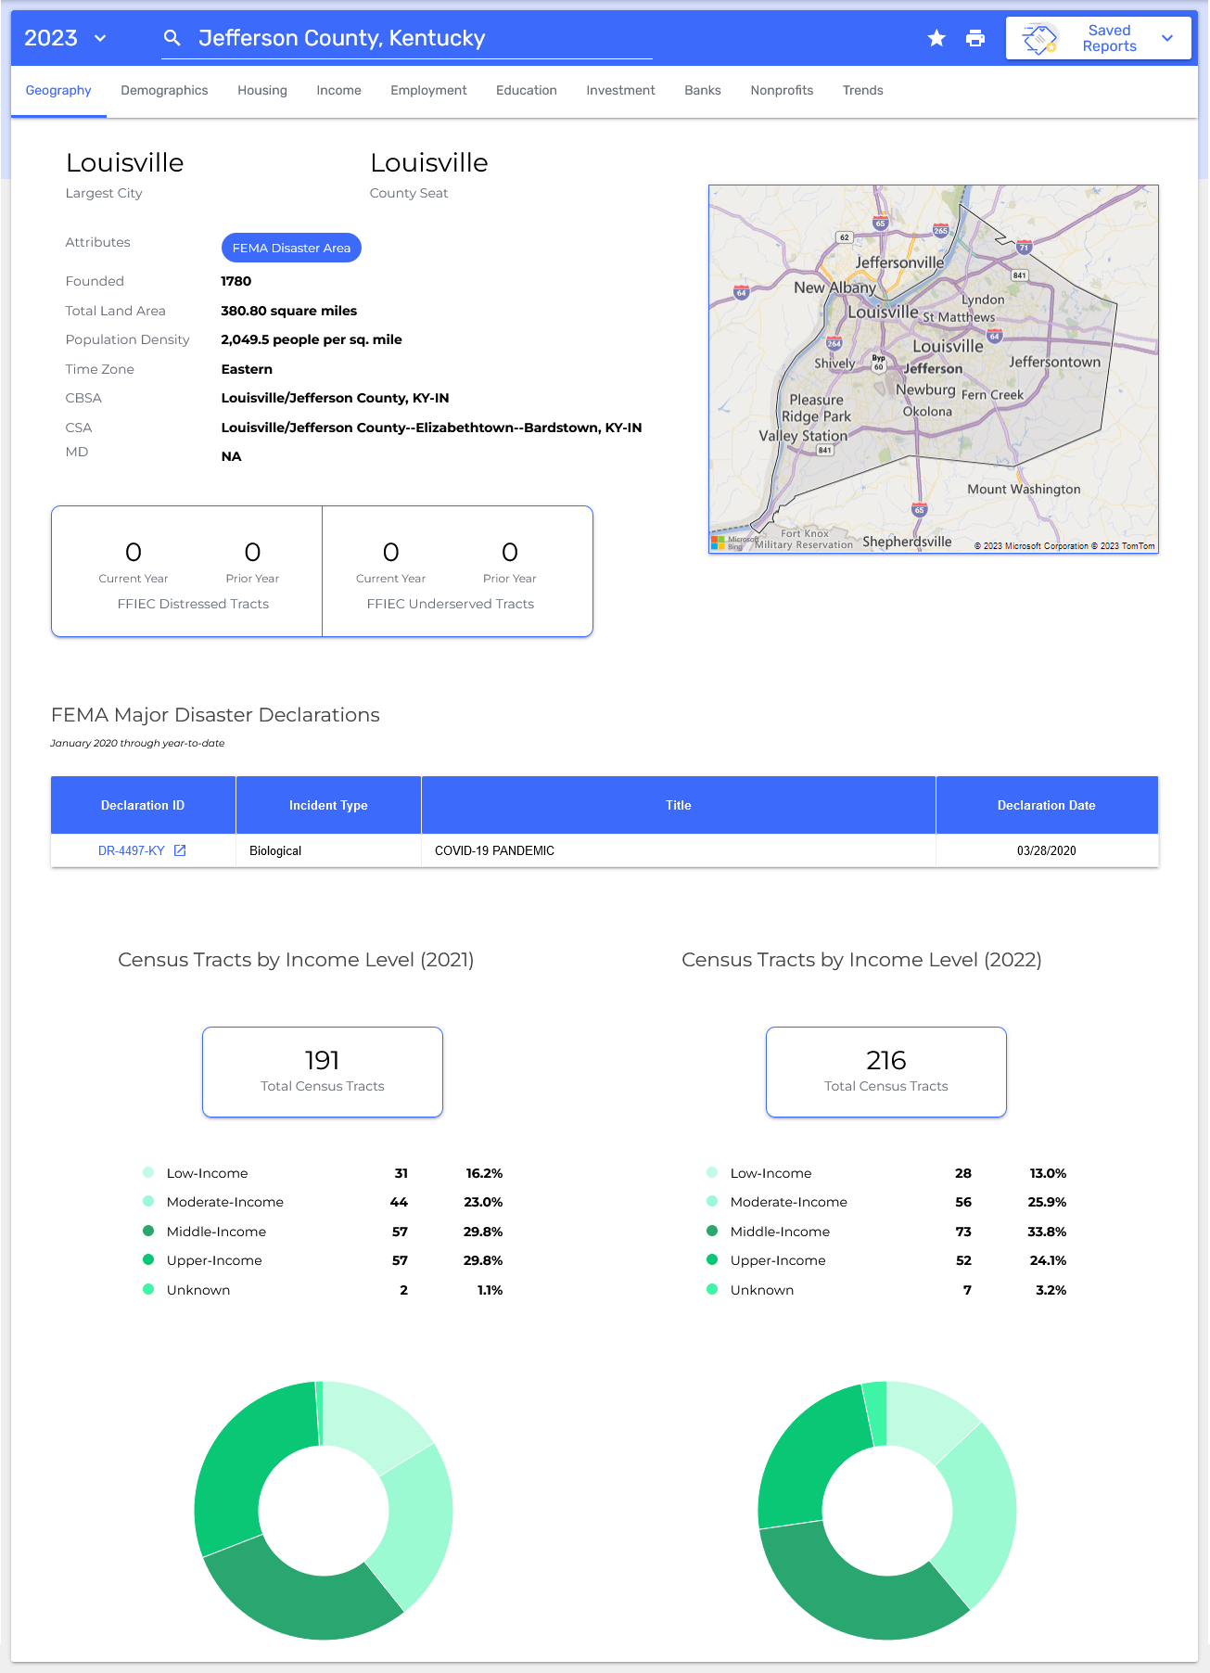
Task: Click the Jefferson County map thumbnail
Action: (934, 369)
